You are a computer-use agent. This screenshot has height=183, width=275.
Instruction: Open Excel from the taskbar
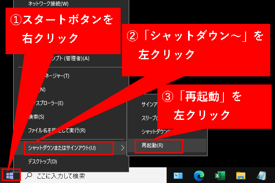point(220,175)
